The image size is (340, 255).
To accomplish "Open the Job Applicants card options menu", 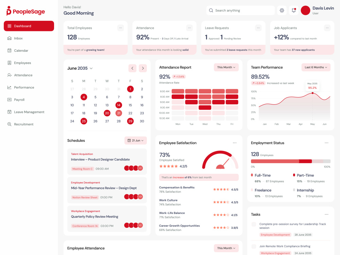I will [327, 28].
